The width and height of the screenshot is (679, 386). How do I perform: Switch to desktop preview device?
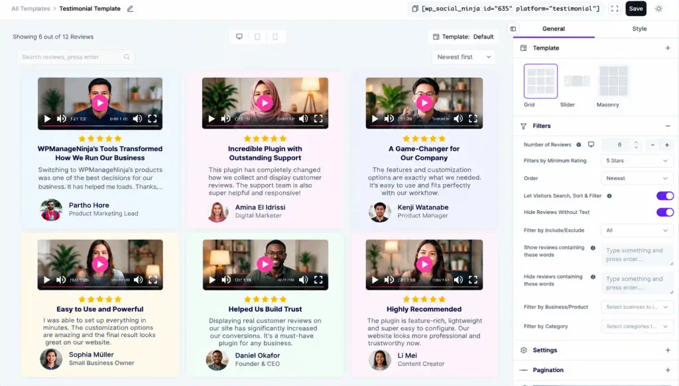point(239,36)
